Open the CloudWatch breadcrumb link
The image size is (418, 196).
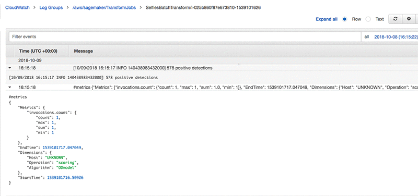[x=17, y=8]
